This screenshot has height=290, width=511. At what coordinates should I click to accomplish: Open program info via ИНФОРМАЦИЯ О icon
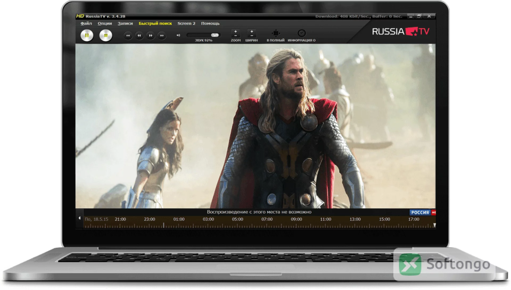pos(302,33)
